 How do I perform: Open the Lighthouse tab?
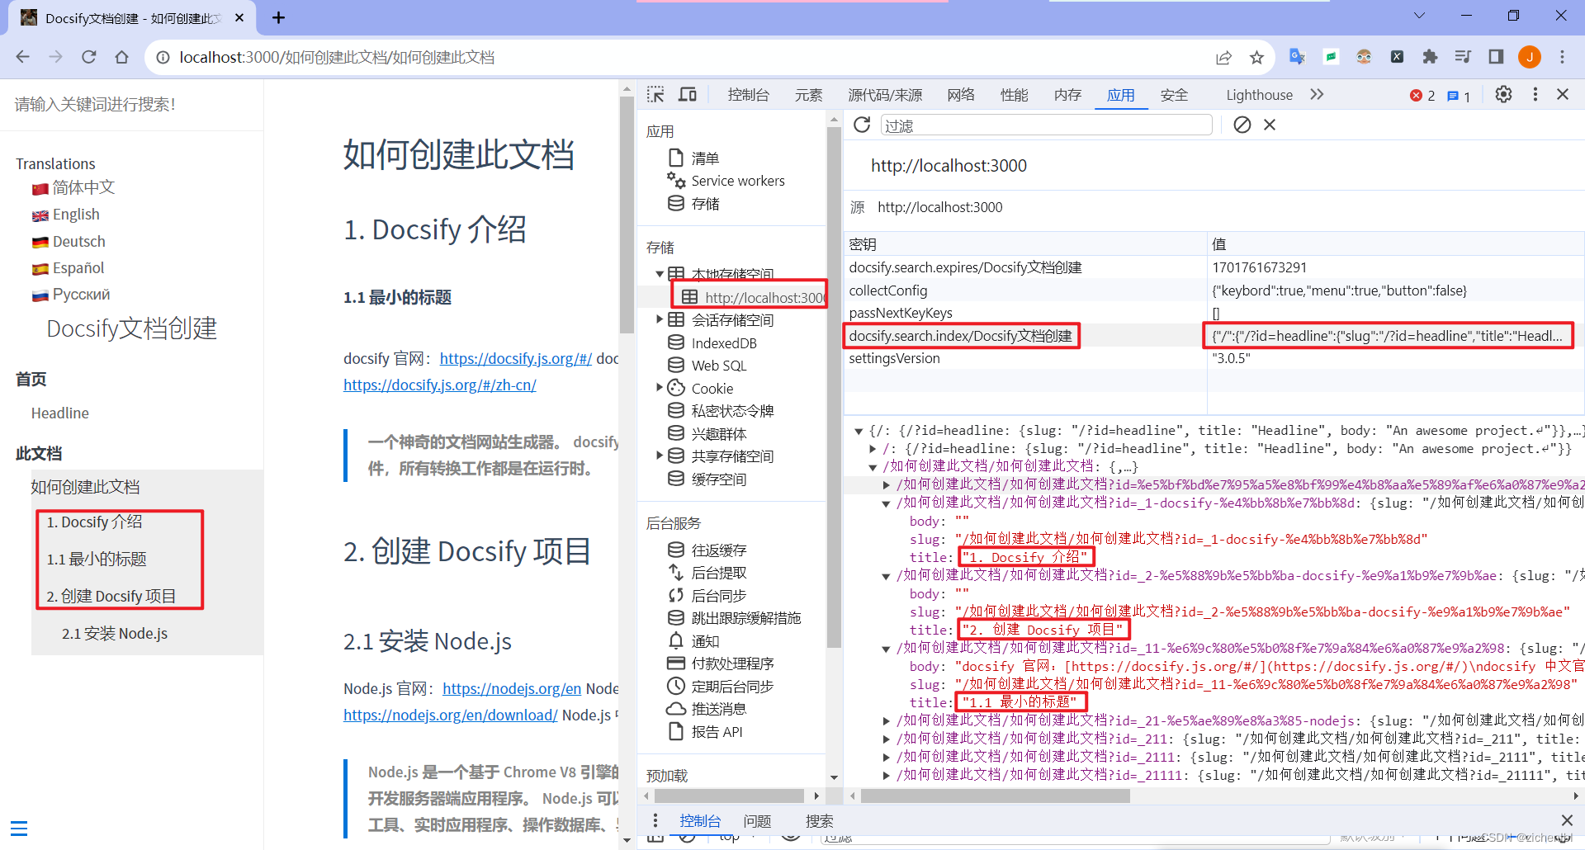[1259, 95]
